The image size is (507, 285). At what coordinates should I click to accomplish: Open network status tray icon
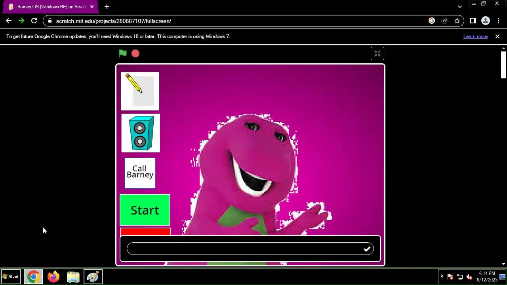click(x=460, y=277)
